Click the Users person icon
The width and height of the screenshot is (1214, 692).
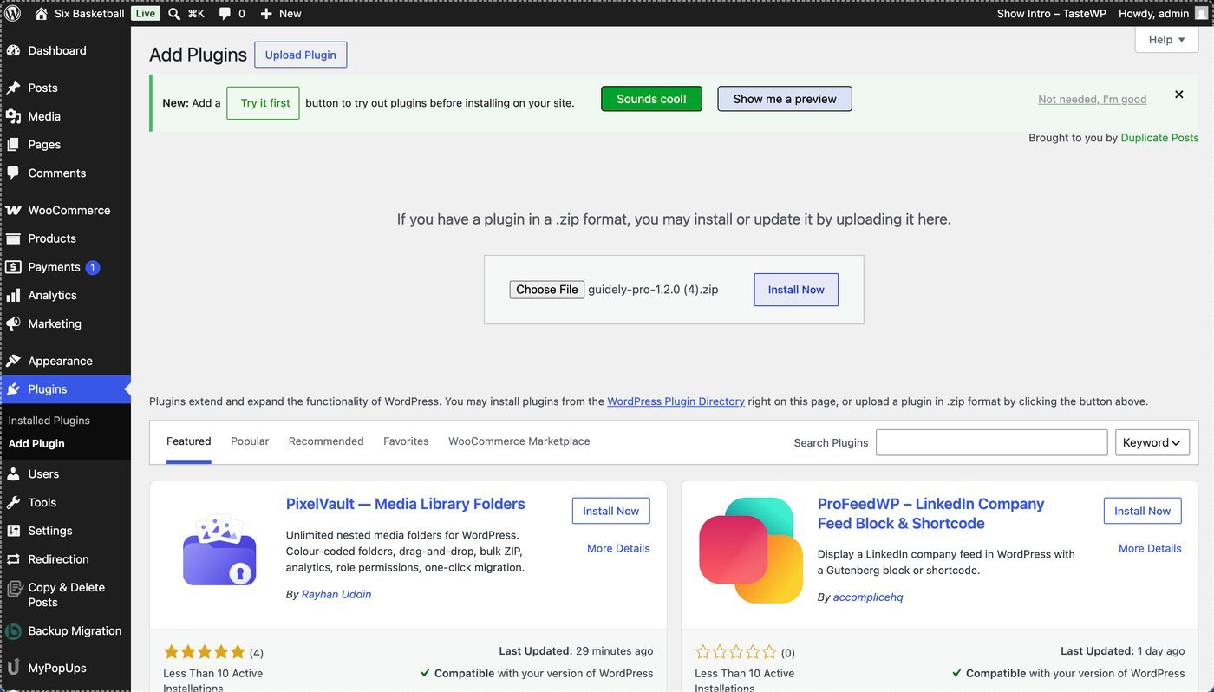[13, 473]
